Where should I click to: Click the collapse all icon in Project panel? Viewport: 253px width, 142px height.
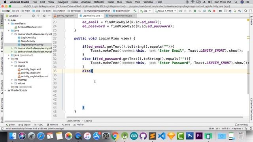coord(38,16)
